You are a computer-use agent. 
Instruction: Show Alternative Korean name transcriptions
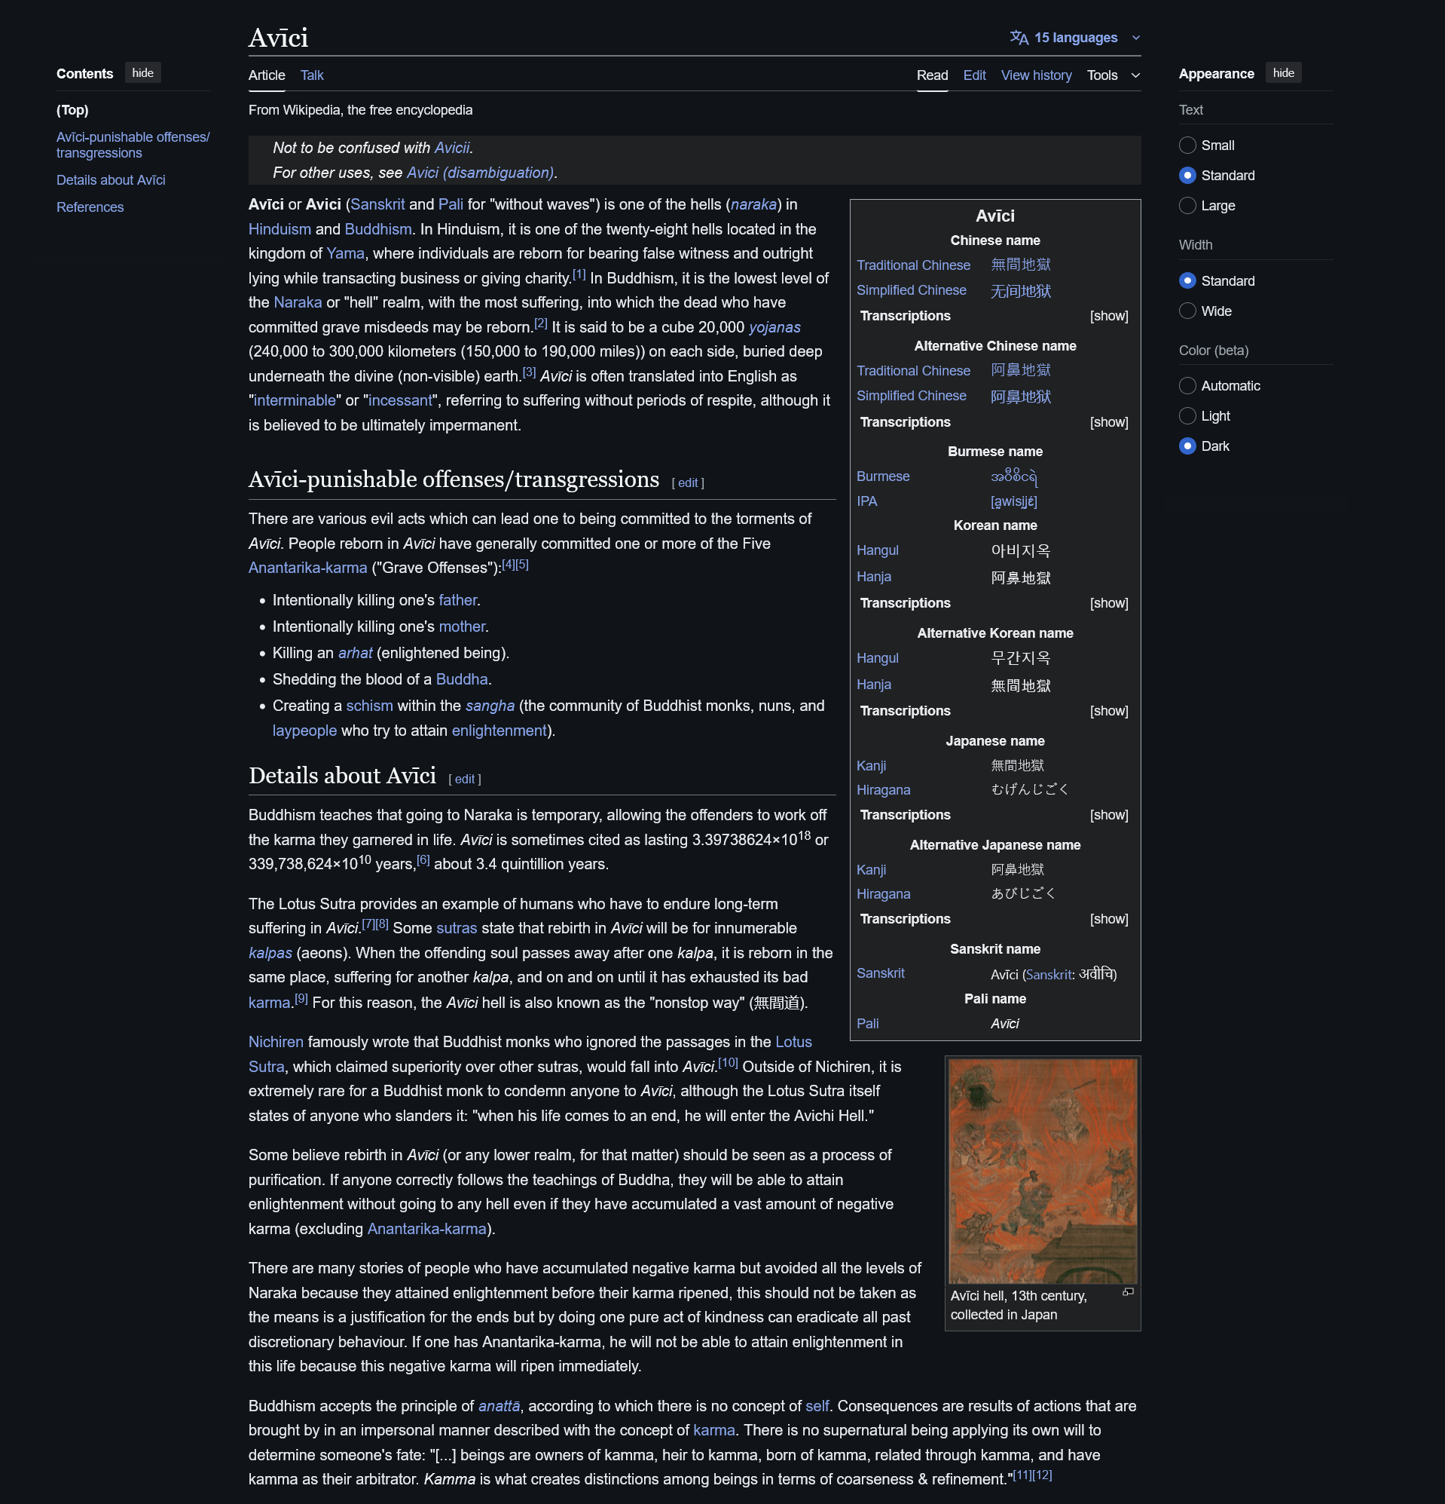(1109, 711)
